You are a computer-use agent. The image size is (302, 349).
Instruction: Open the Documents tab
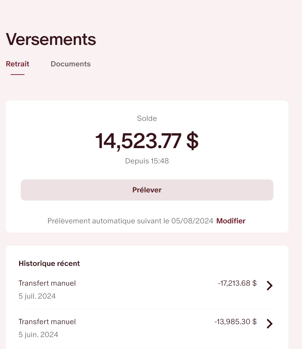(70, 64)
